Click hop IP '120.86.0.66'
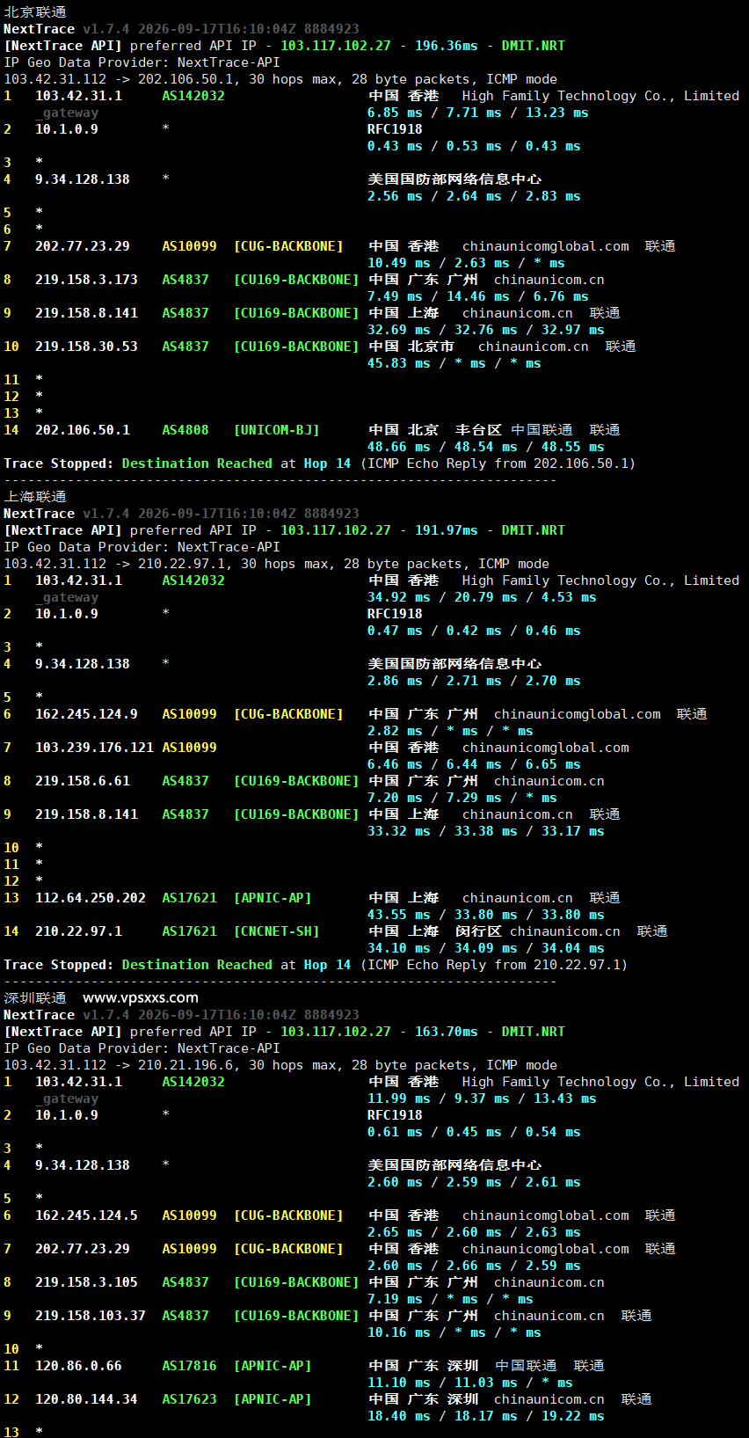 [x=78, y=1366]
